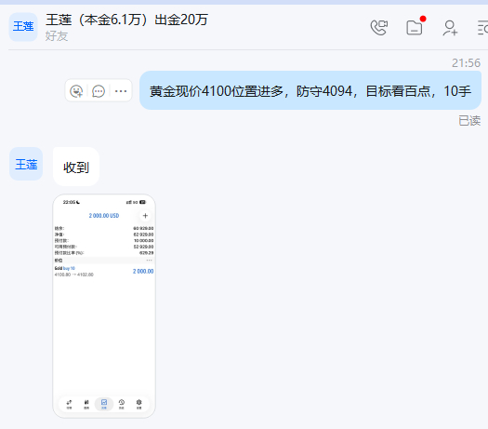Click 王莲 avatar beside 收到 message
This screenshot has width=488, height=429.
click(x=26, y=164)
